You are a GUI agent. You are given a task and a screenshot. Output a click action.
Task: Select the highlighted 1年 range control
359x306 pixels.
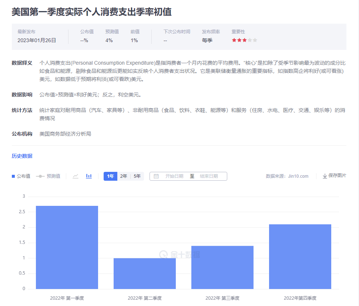[x=110, y=176]
